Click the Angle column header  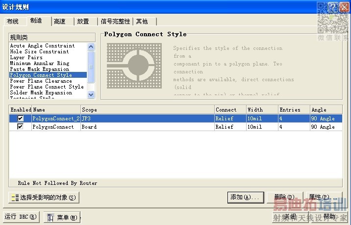tap(326, 110)
